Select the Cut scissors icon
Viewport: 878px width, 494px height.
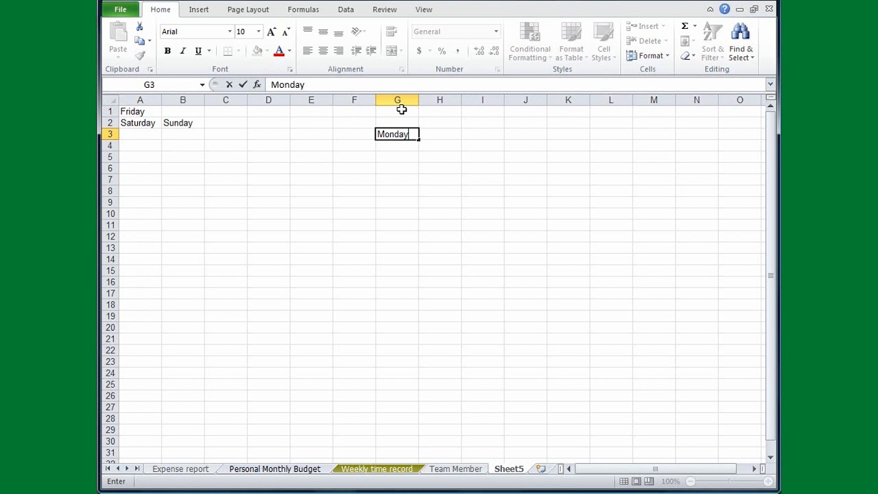coord(139,27)
